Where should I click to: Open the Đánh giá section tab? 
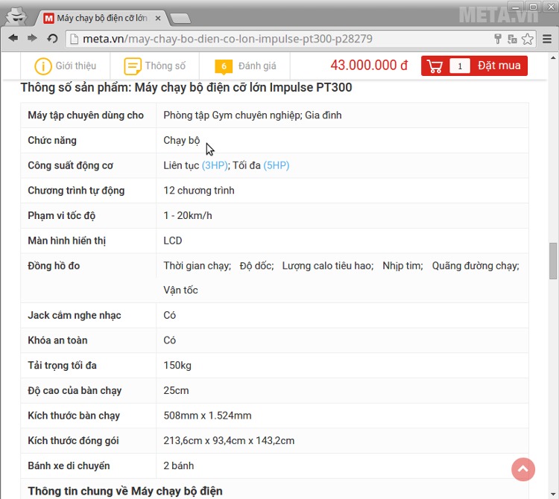click(x=245, y=66)
